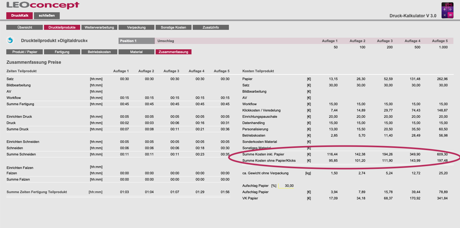Click the weight value 25,20
The width and height of the screenshot is (460, 228).
coord(443,173)
